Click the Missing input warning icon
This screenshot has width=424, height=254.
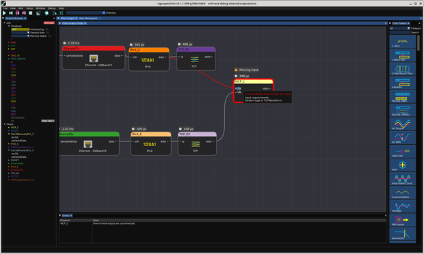click(x=236, y=70)
